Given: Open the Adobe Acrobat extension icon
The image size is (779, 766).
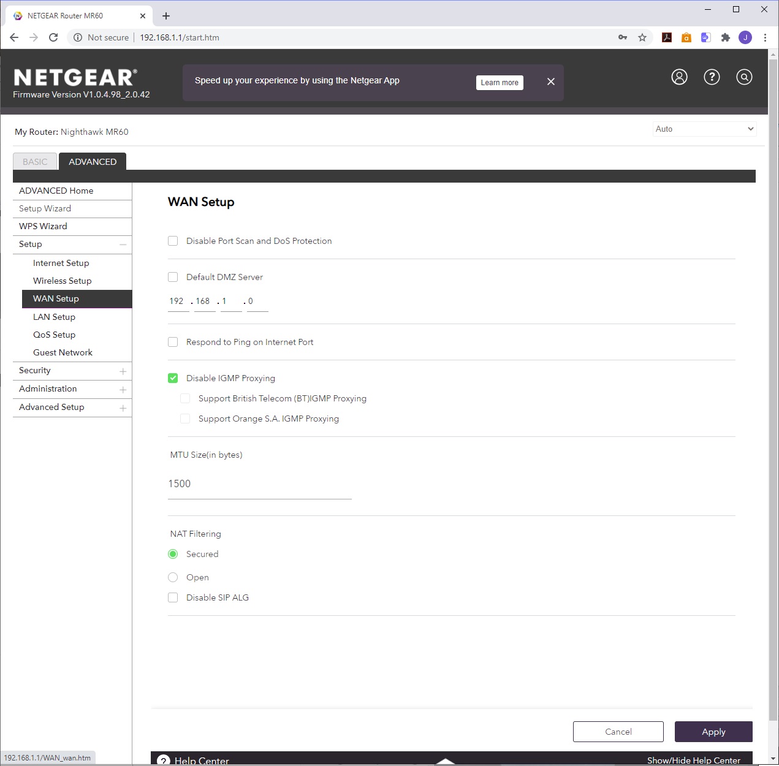Looking at the screenshot, I should (667, 37).
